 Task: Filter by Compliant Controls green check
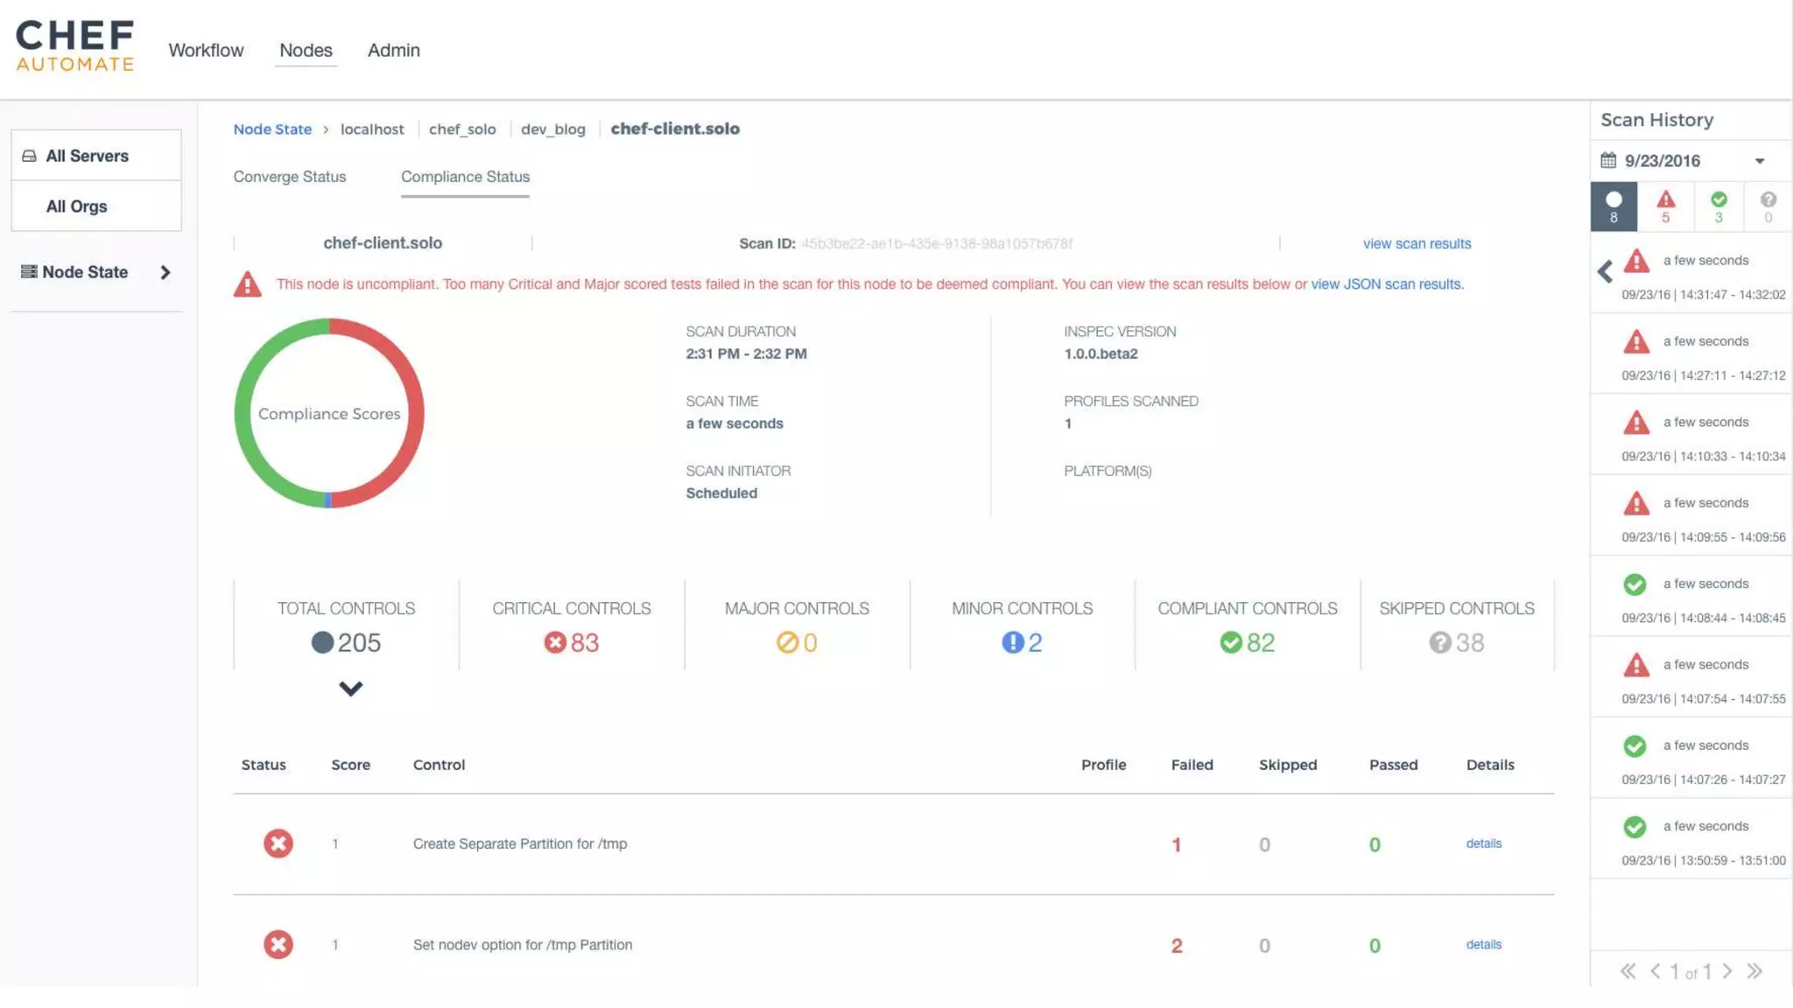[x=1231, y=642]
